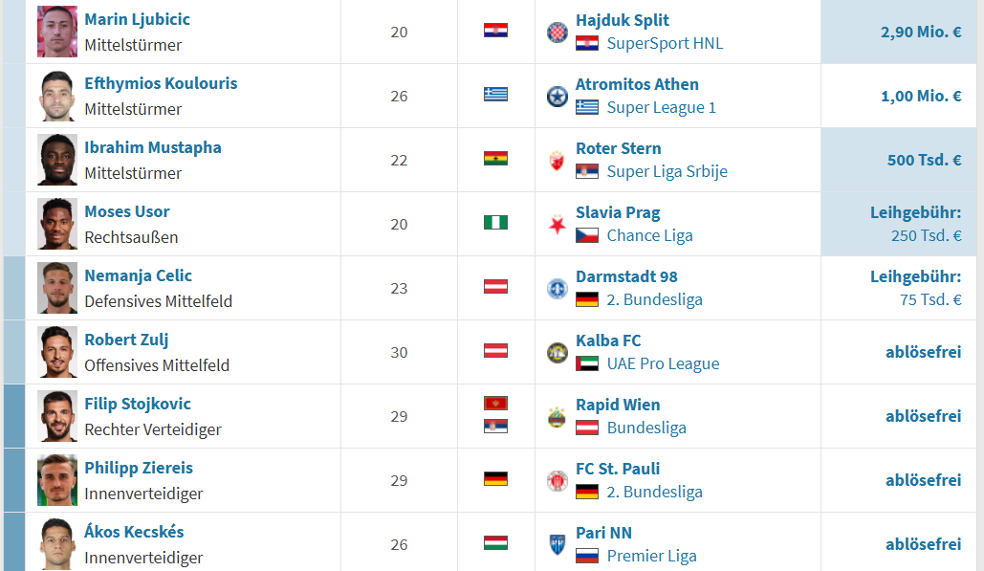Click the Pari NN club crest icon

point(557,544)
